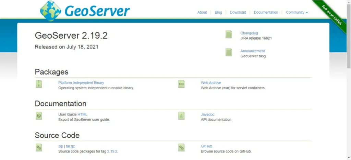Click the 'GeoServer blog.' text
Viewport: 351px width, 160px height.
click(253, 56)
